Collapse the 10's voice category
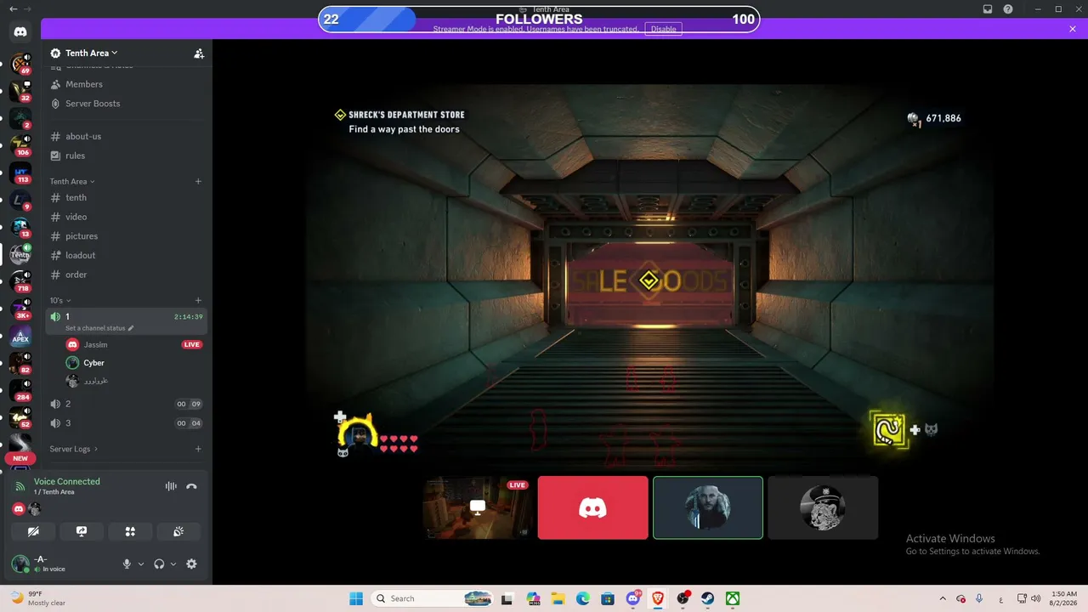The width and height of the screenshot is (1088, 612). pyautogui.click(x=59, y=300)
